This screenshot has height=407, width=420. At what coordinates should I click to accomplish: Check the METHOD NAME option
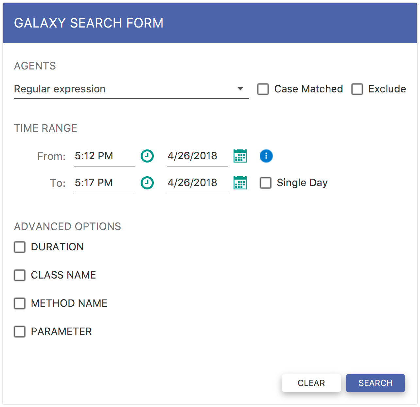pyautogui.click(x=20, y=303)
